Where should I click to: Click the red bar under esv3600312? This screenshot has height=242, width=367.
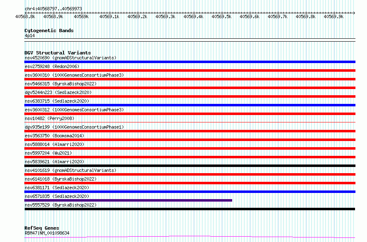click(x=190, y=114)
